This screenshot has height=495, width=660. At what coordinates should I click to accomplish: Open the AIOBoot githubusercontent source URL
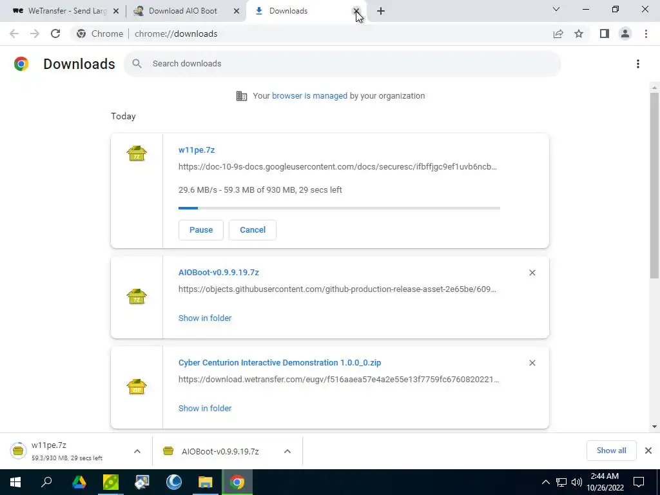pyautogui.click(x=337, y=289)
